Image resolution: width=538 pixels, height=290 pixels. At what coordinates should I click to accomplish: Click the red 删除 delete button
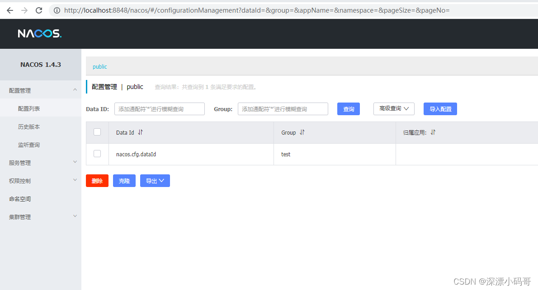[97, 181]
